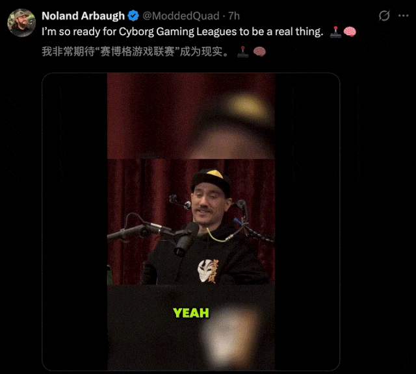
Task: Open the three-dot More options menu
Action: point(403,16)
